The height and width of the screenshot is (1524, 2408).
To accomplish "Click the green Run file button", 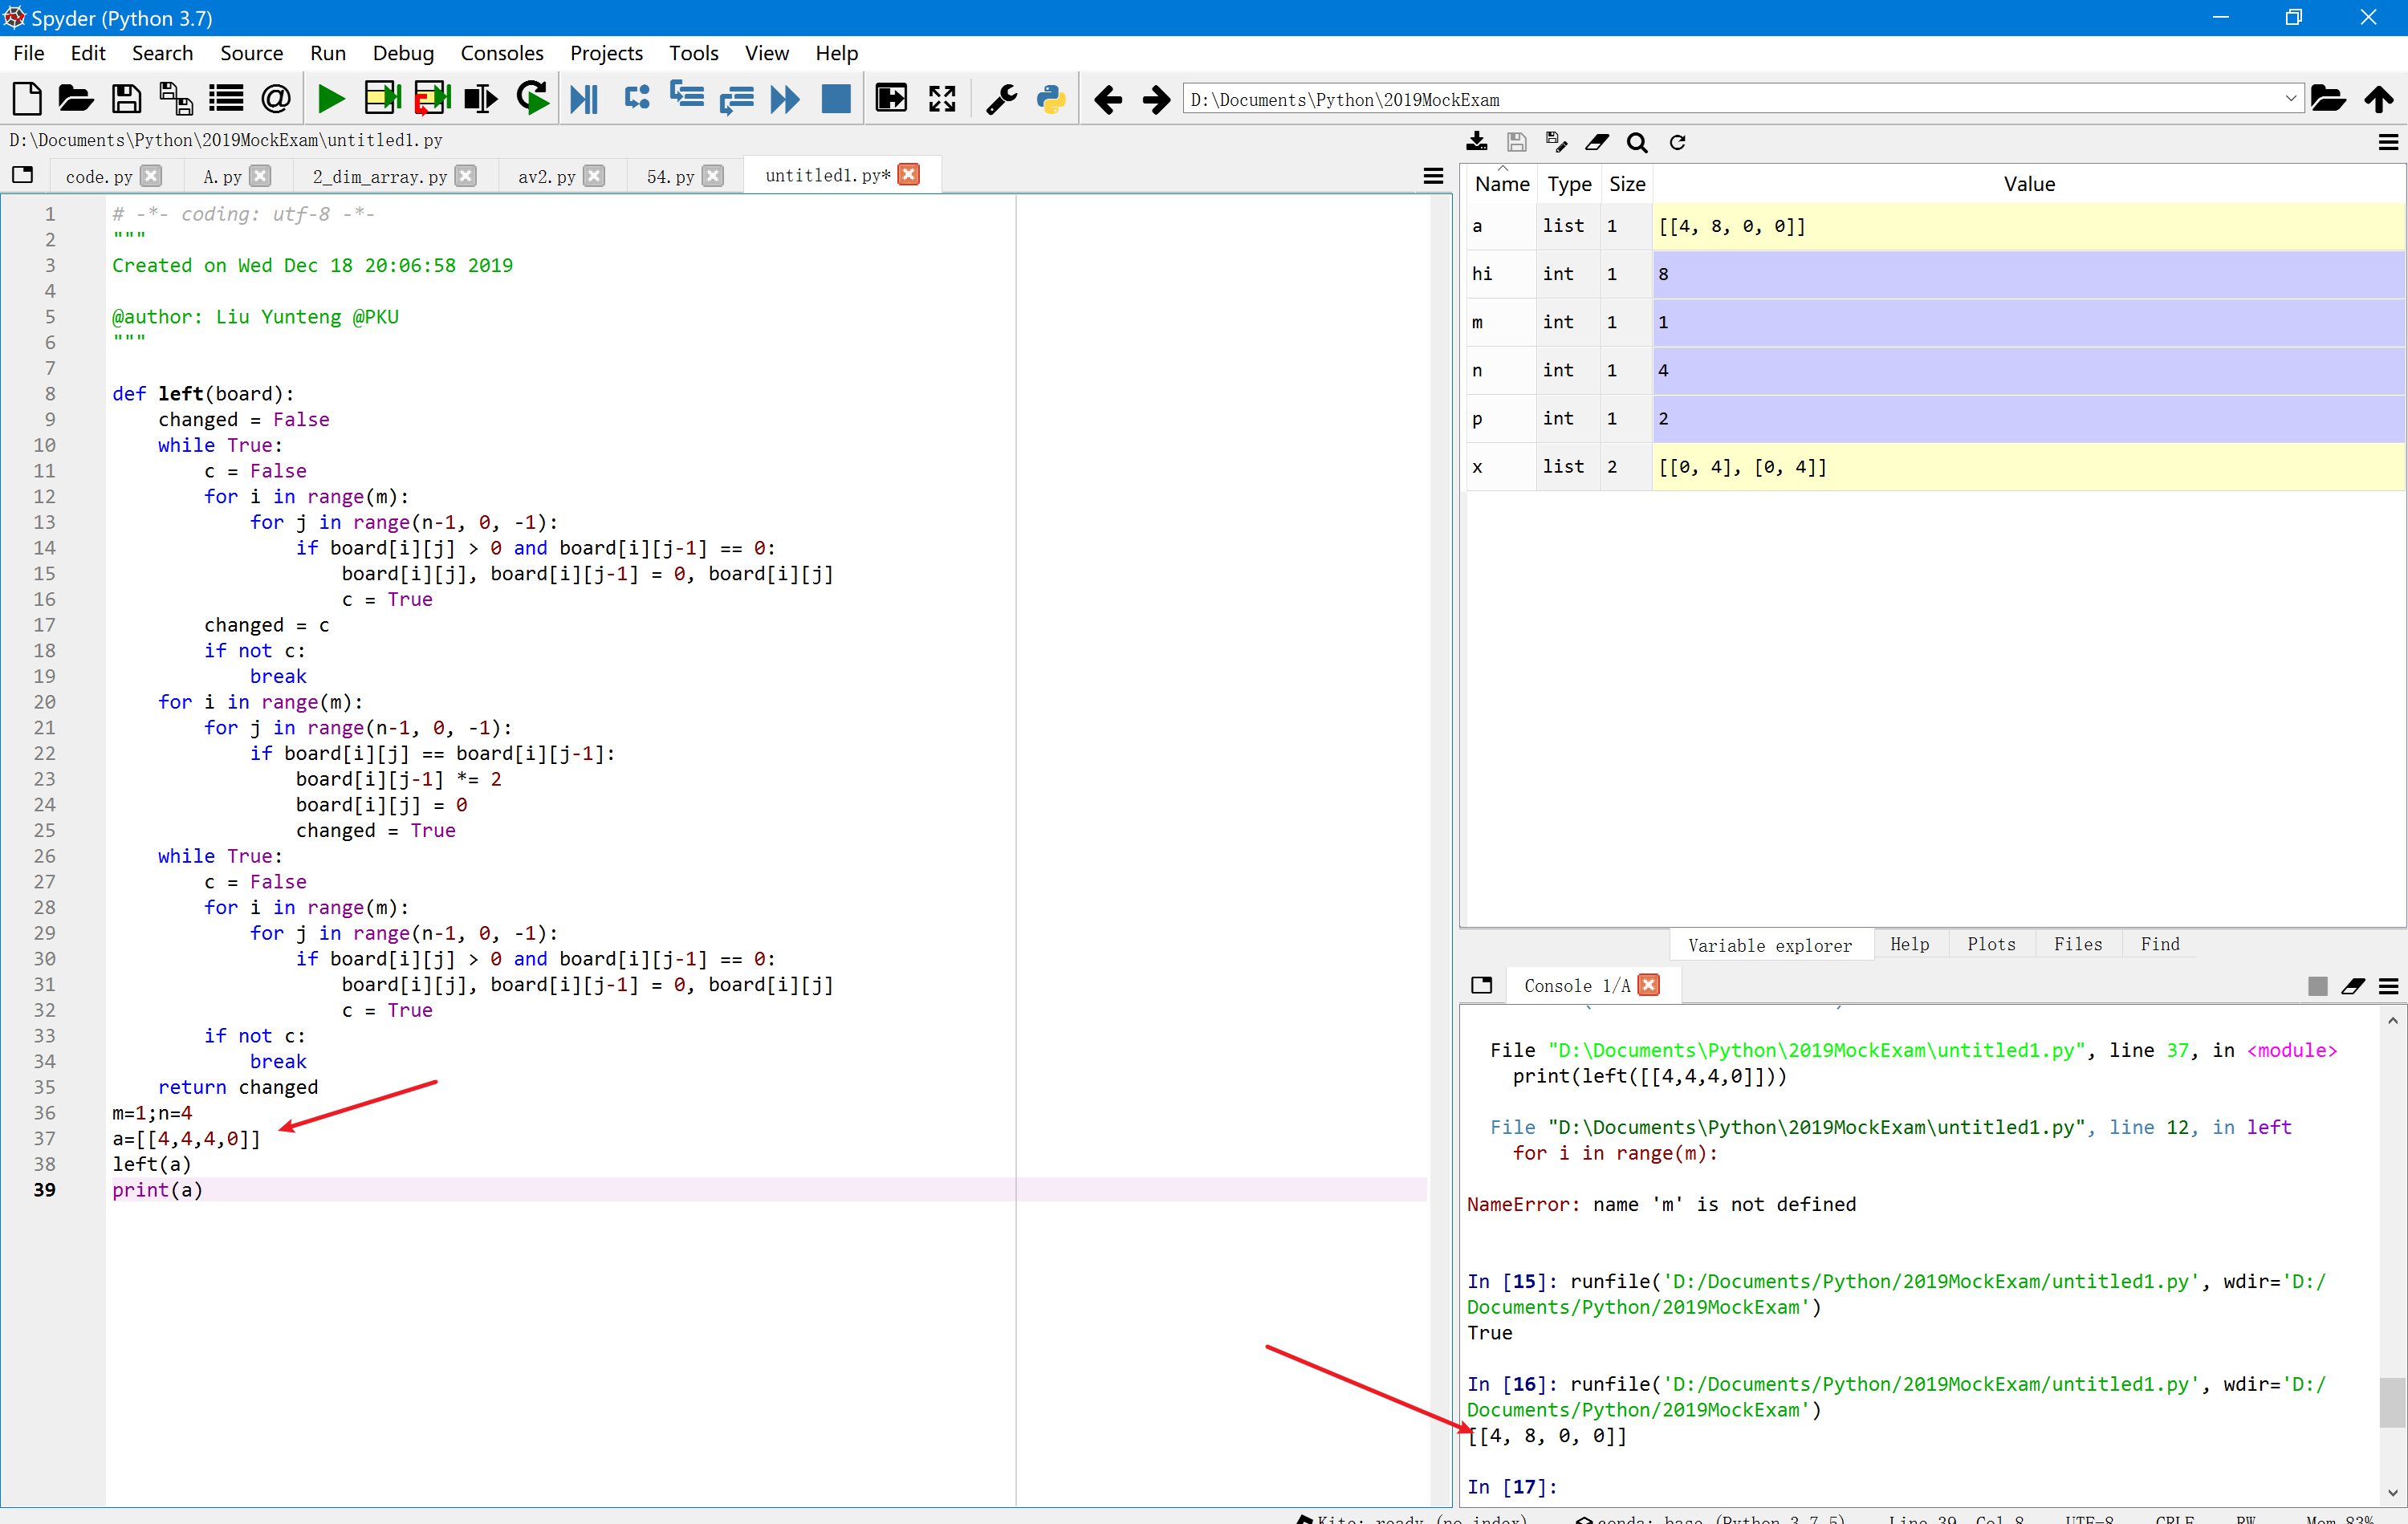I will (x=330, y=99).
